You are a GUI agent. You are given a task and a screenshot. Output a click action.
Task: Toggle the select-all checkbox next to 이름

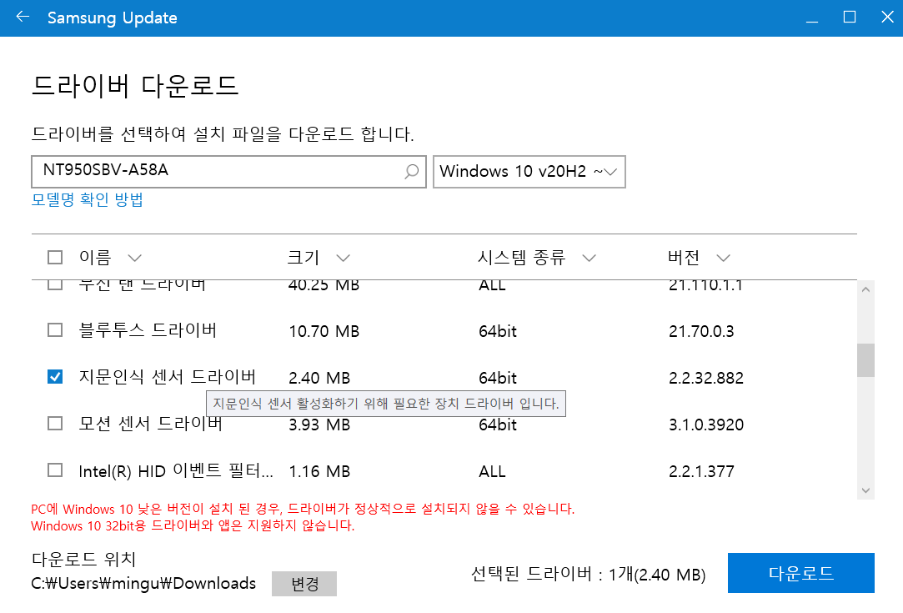tap(55, 257)
